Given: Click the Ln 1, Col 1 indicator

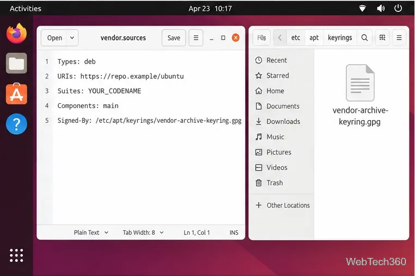Looking at the screenshot, I should pos(197,233).
